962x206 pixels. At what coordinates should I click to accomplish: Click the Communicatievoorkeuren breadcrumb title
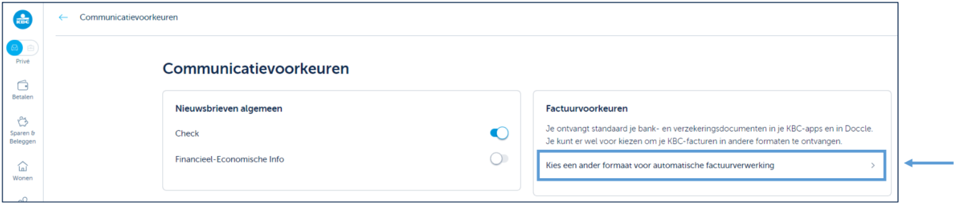129,18
